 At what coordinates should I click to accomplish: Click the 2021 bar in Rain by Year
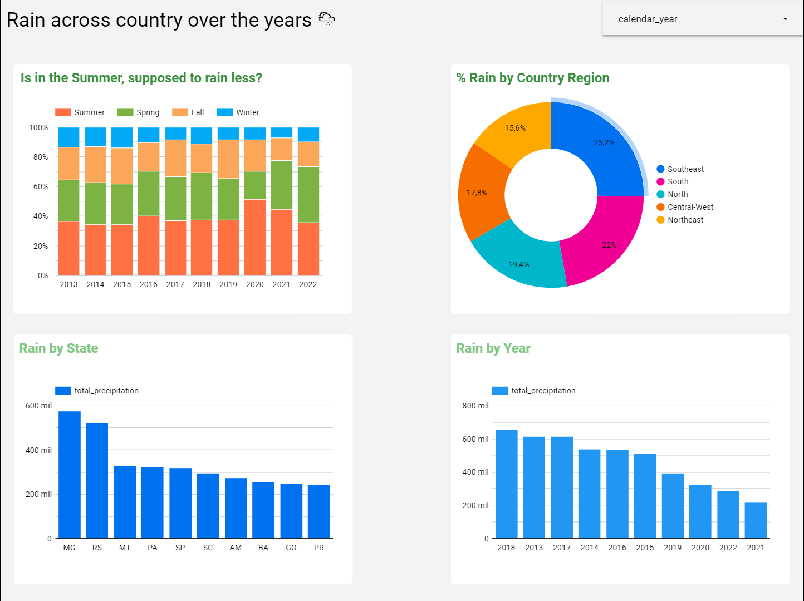click(756, 520)
